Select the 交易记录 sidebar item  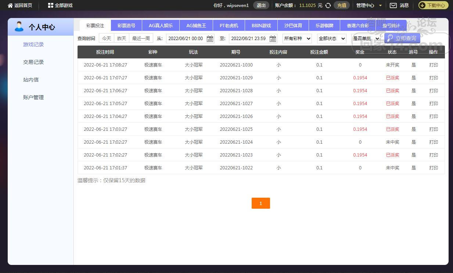(33, 62)
